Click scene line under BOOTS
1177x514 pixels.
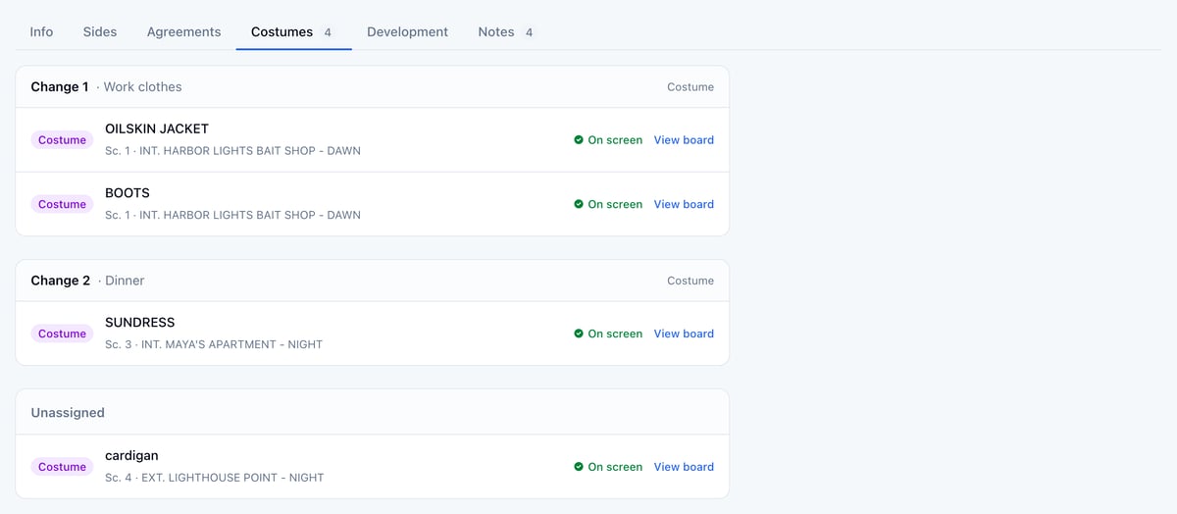(x=232, y=215)
